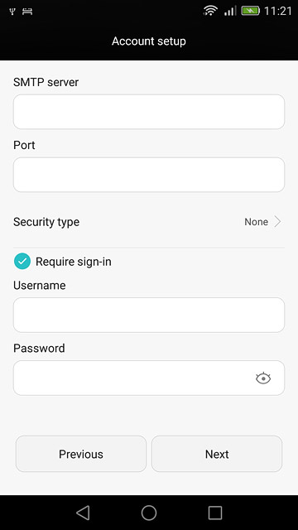Tap the Android home circle button
Image resolution: width=298 pixels, height=530 pixels.
pos(149,513)
